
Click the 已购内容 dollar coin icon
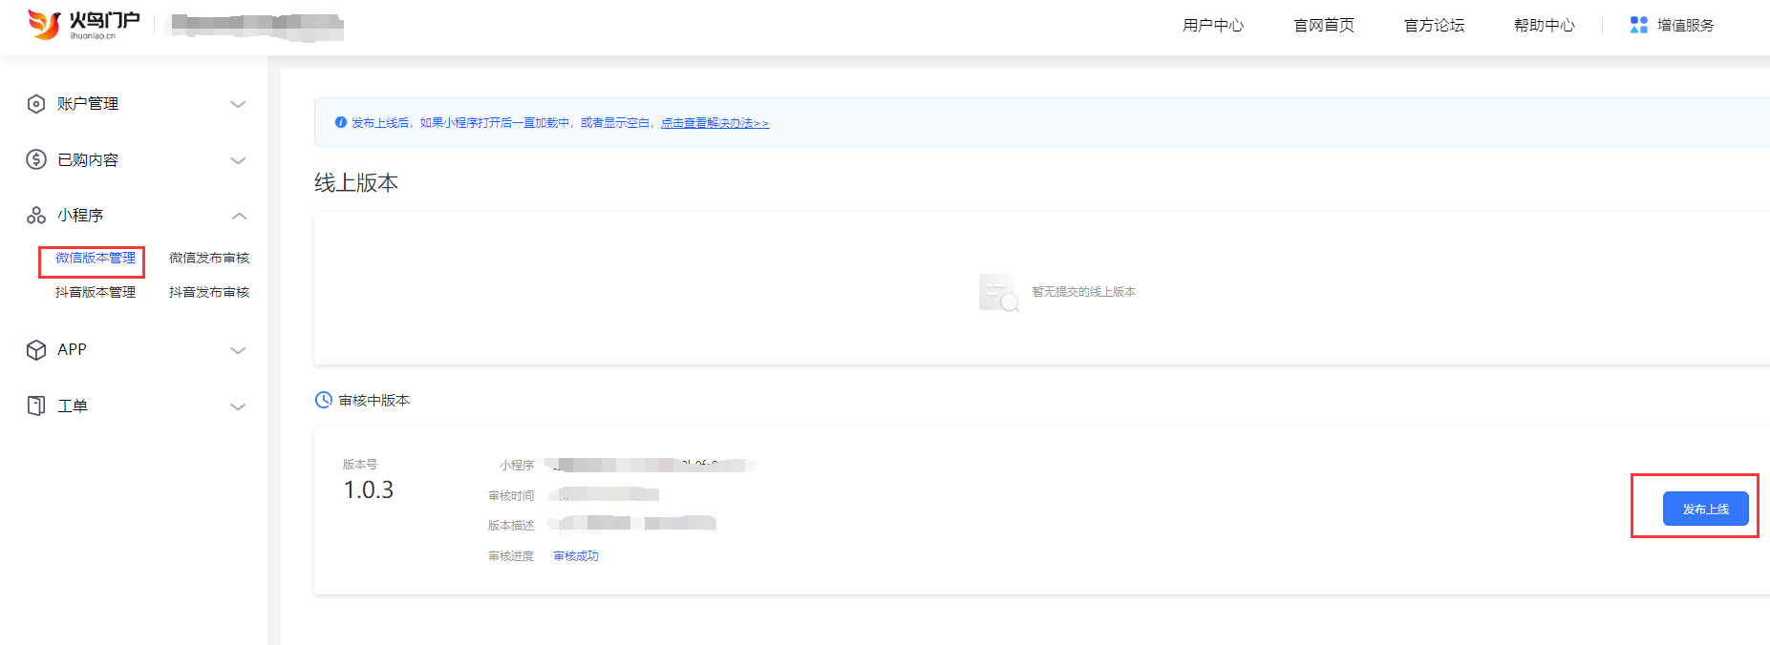[x=36, y=159]
